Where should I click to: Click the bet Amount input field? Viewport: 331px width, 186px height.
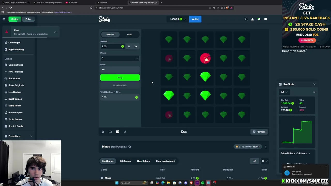pos(112,47)
